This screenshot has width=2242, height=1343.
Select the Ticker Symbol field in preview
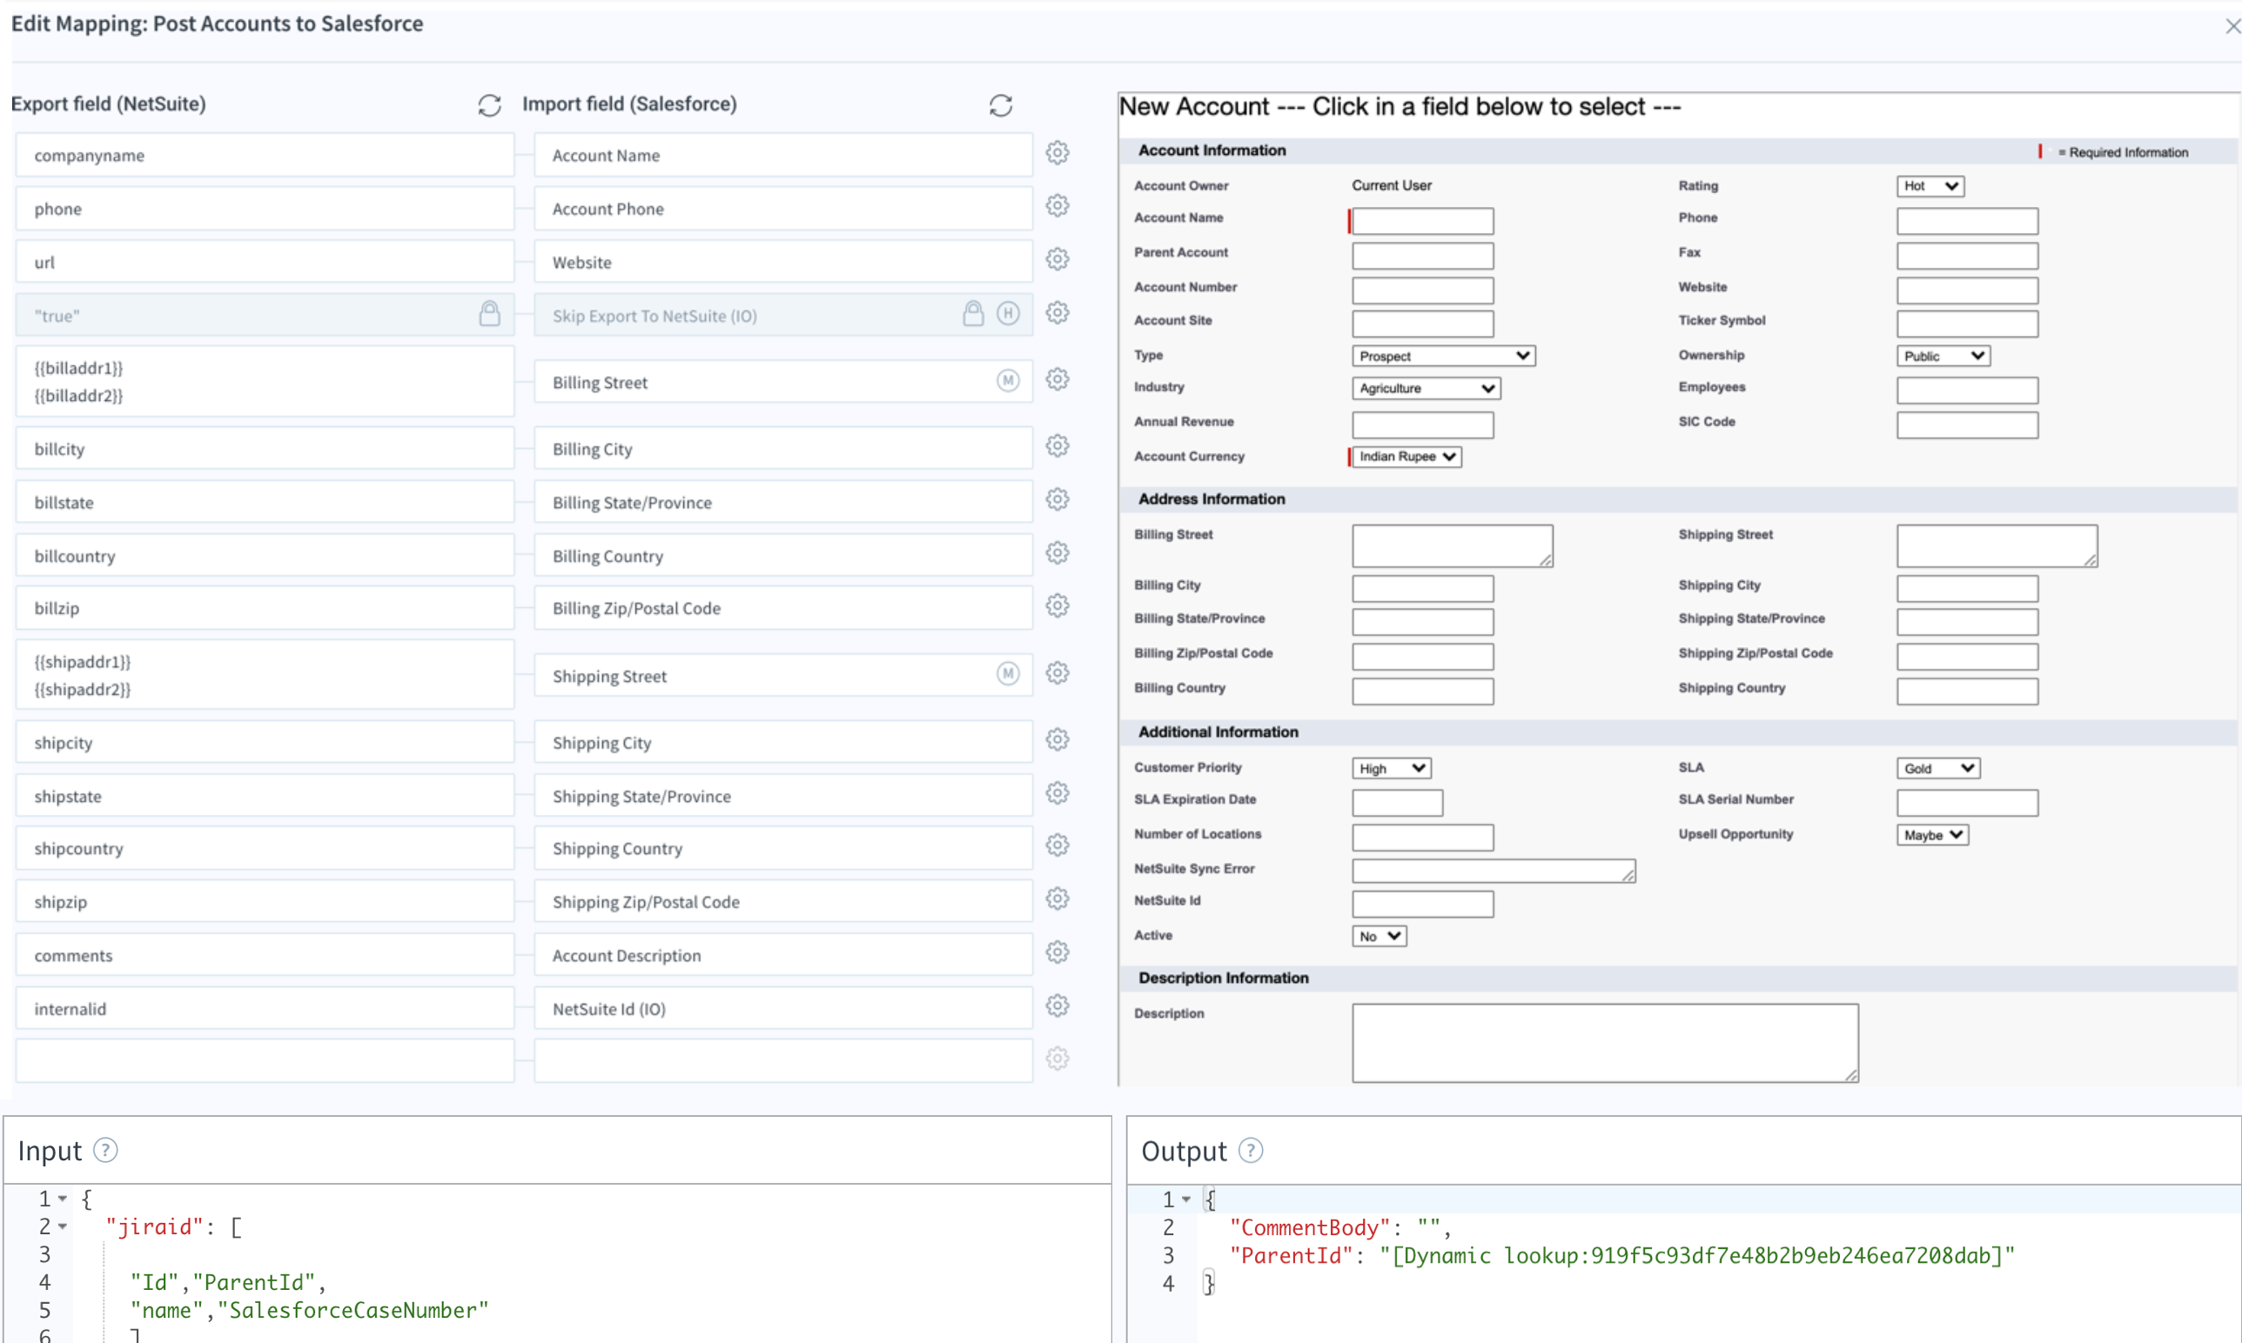click(x=1967, y=323)
